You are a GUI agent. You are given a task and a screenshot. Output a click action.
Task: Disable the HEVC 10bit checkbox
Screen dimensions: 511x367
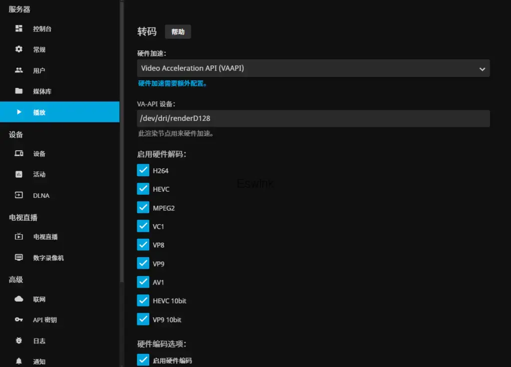(143, 301)
